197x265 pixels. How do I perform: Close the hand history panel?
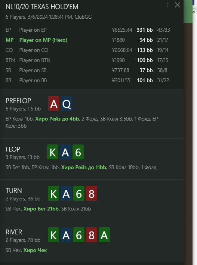(177, 5)
